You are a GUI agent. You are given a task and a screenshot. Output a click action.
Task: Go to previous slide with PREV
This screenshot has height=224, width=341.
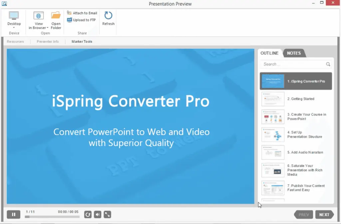click(x=303, y=215)
